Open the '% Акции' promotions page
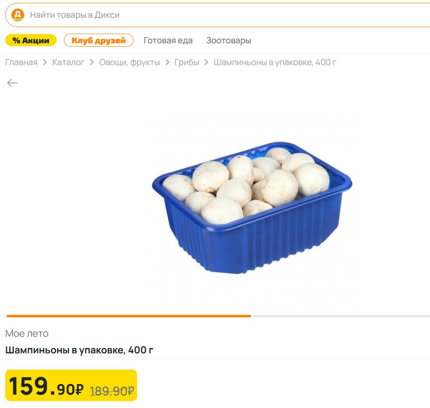430x408 pixels. click(31, 40)
